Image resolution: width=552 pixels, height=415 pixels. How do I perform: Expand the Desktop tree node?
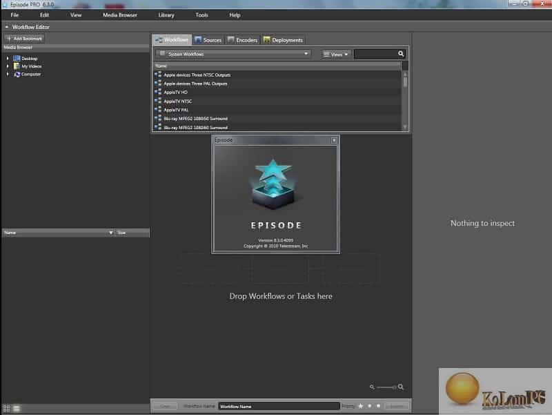[x=8, y=58]
